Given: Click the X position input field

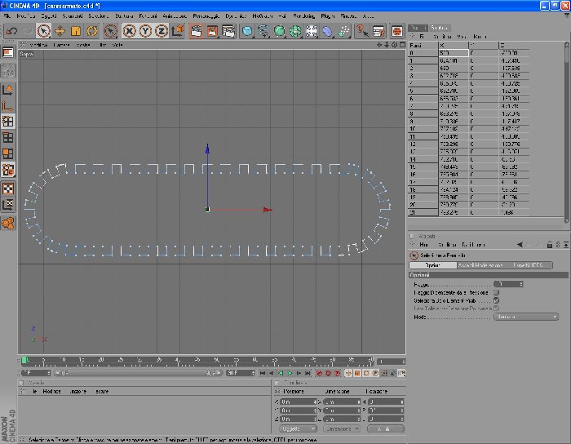Looking at the screenshot, I should pos(299,402).
